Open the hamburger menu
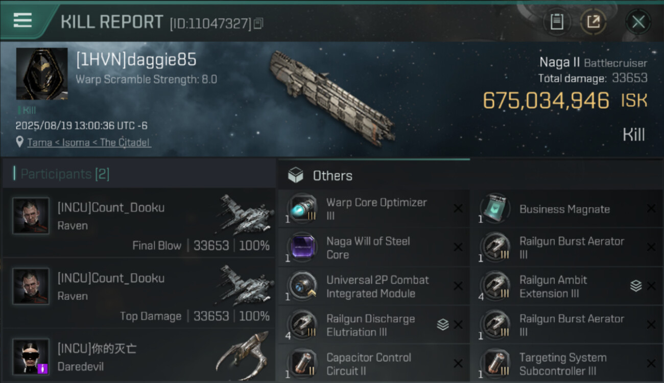This screenshot has height=383, width=664. point(22,20)
